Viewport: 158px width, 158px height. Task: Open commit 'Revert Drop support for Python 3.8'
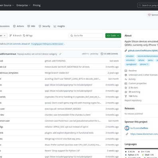coord(62,151)
